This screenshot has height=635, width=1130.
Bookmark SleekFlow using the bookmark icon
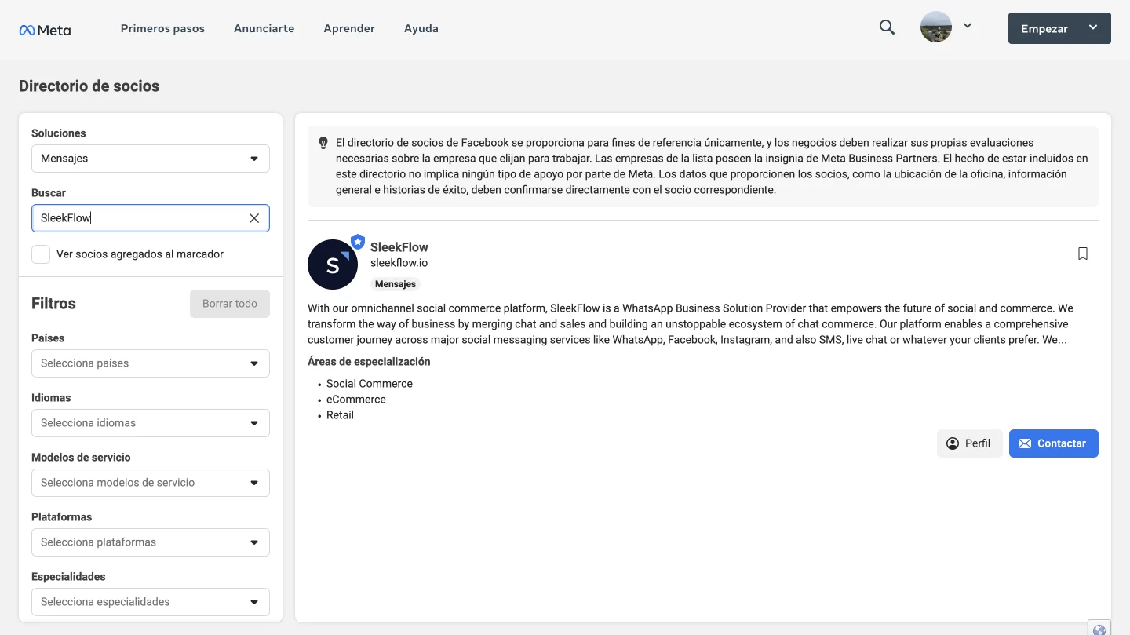pos(1083,253)
